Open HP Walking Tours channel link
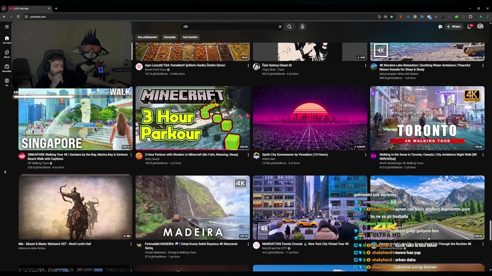Image resolution: width=492 pixels, height=276 pixels. (38, 163)
